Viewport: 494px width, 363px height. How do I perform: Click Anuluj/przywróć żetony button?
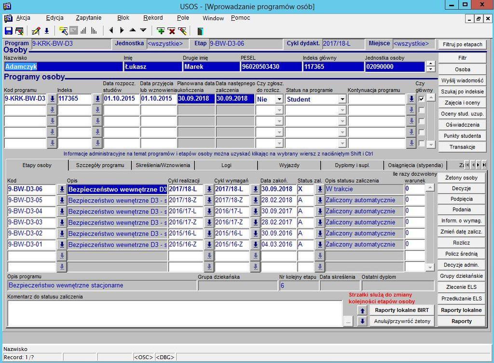[402, 321]
